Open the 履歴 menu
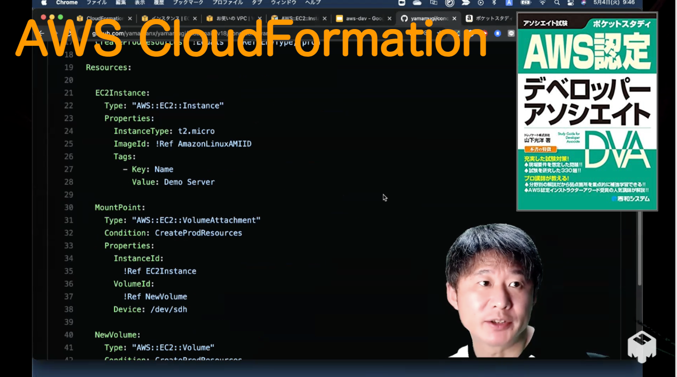 coord(159,3)
